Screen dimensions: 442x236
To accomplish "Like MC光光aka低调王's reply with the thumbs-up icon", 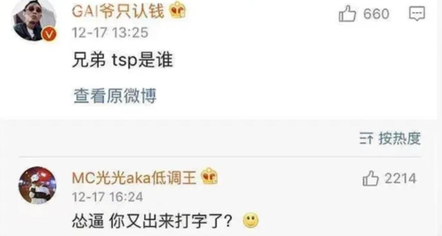I will point(370,179).
